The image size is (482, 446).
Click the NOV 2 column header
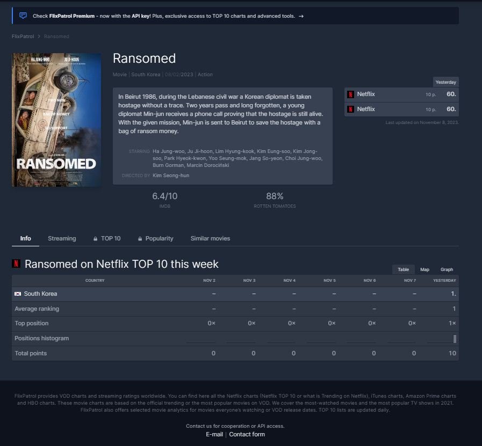[209, 280]
